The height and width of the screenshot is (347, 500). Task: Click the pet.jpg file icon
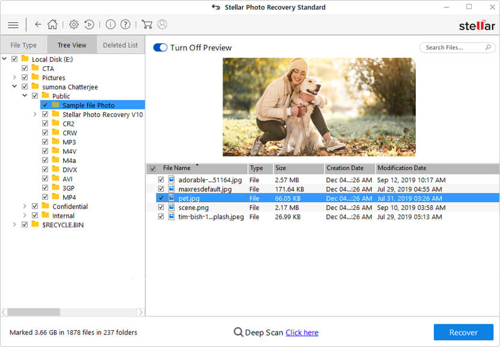click(x=171, y=198)
